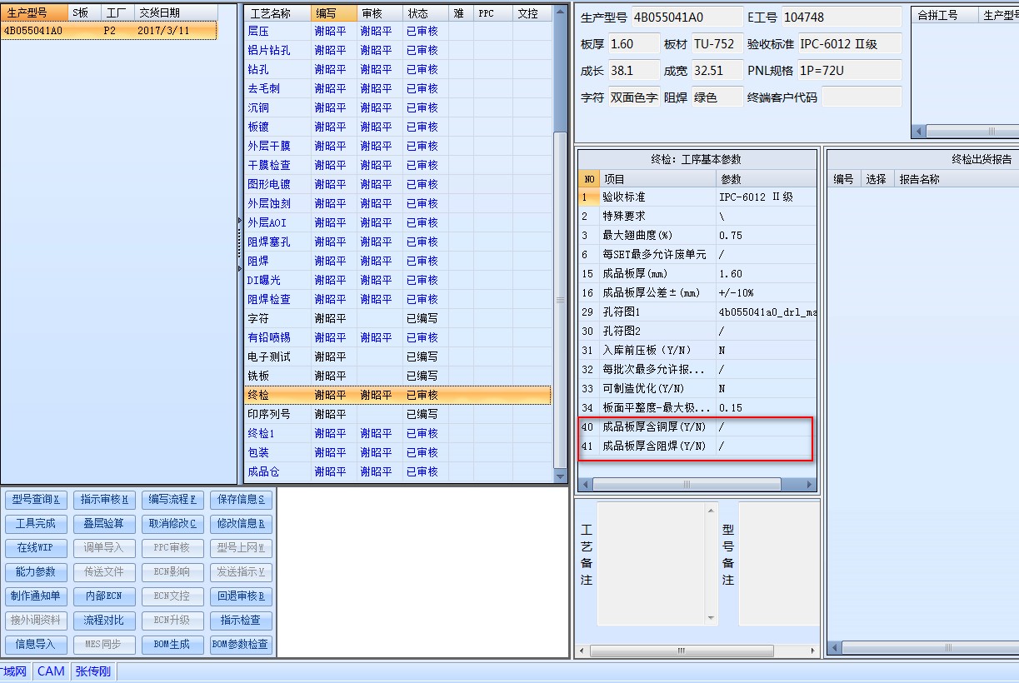1019x683 pixels.
Task: Click the 文控 column header
Action: pos(532,13)
